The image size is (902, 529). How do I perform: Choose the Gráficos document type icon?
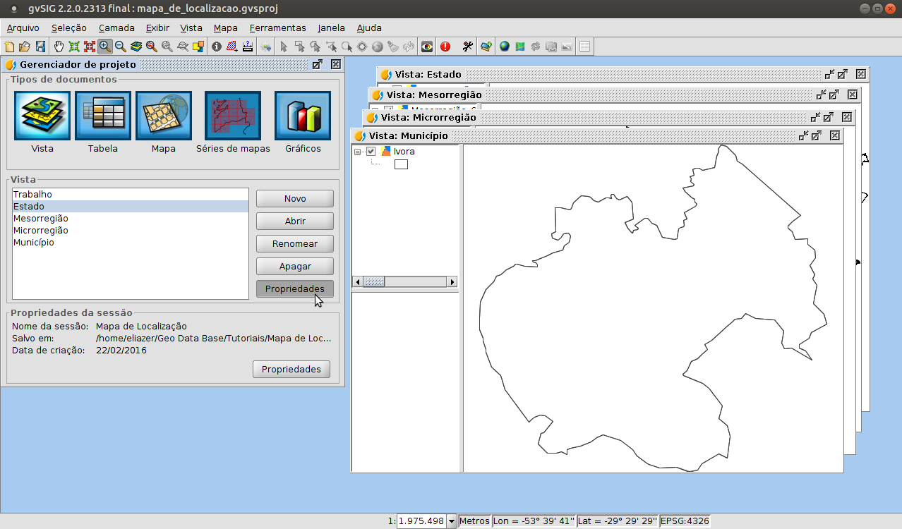click(x=303, y=116)
